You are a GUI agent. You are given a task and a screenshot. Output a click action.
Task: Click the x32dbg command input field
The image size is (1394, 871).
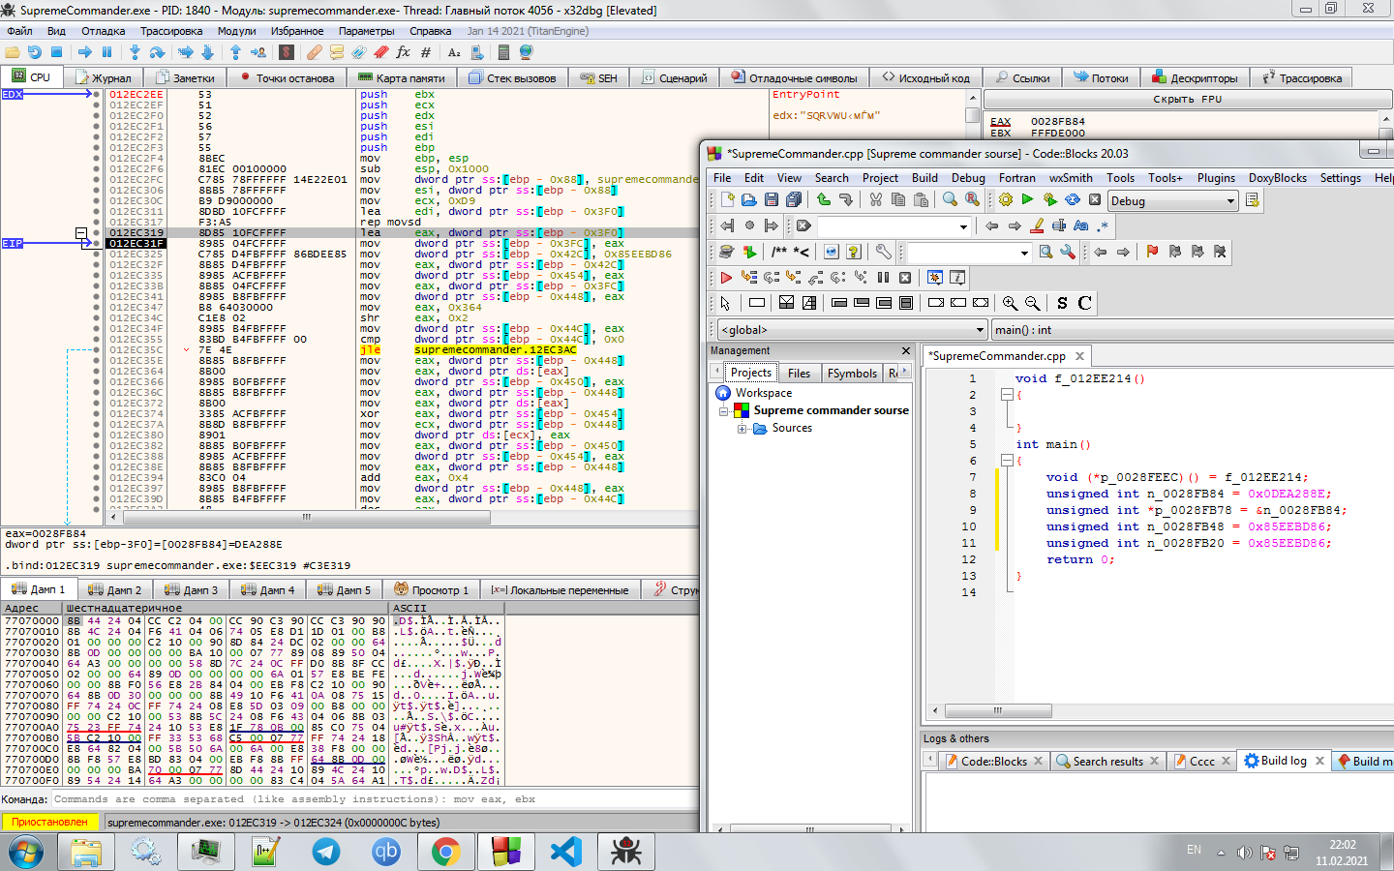(x=375, y=799)
